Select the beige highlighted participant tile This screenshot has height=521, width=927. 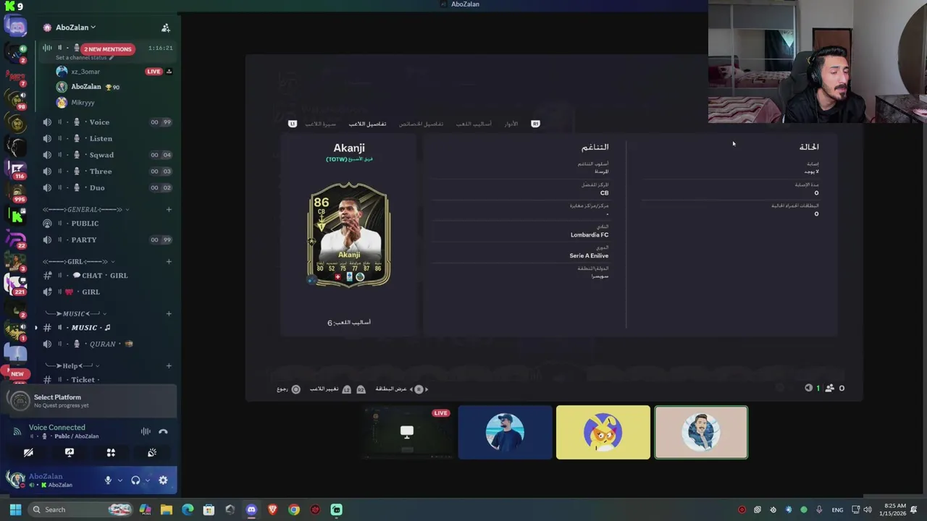pyautogui.click(x=701, y=433)
